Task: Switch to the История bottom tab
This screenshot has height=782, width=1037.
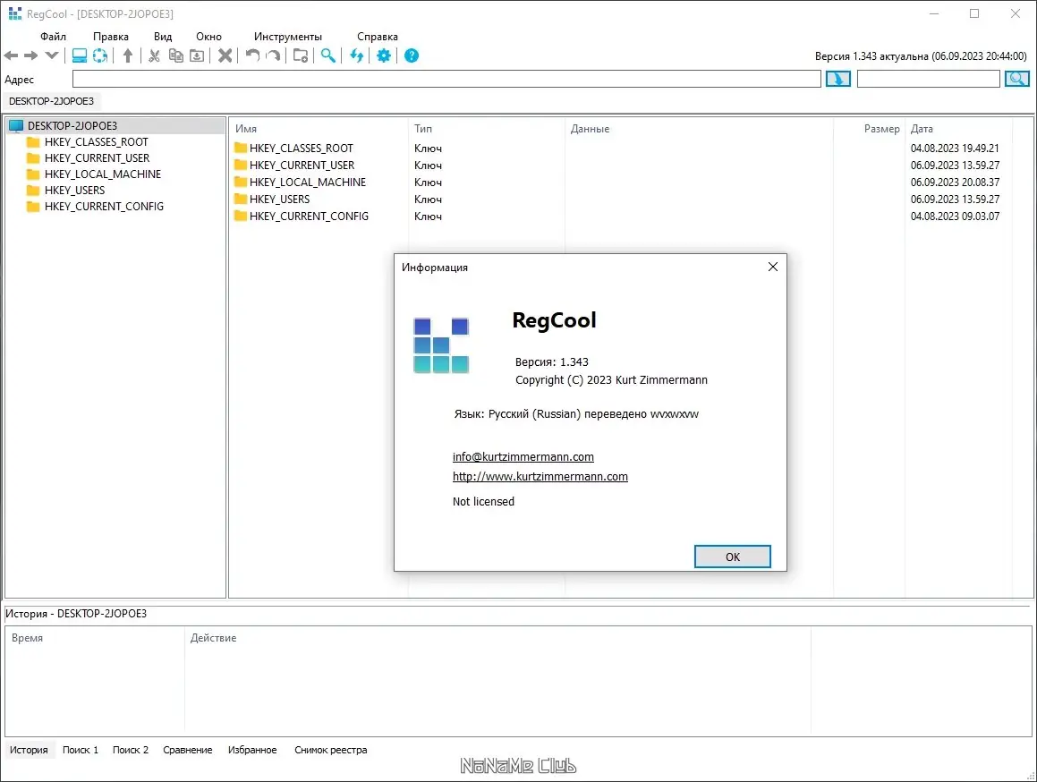Action: coord(30,750)
